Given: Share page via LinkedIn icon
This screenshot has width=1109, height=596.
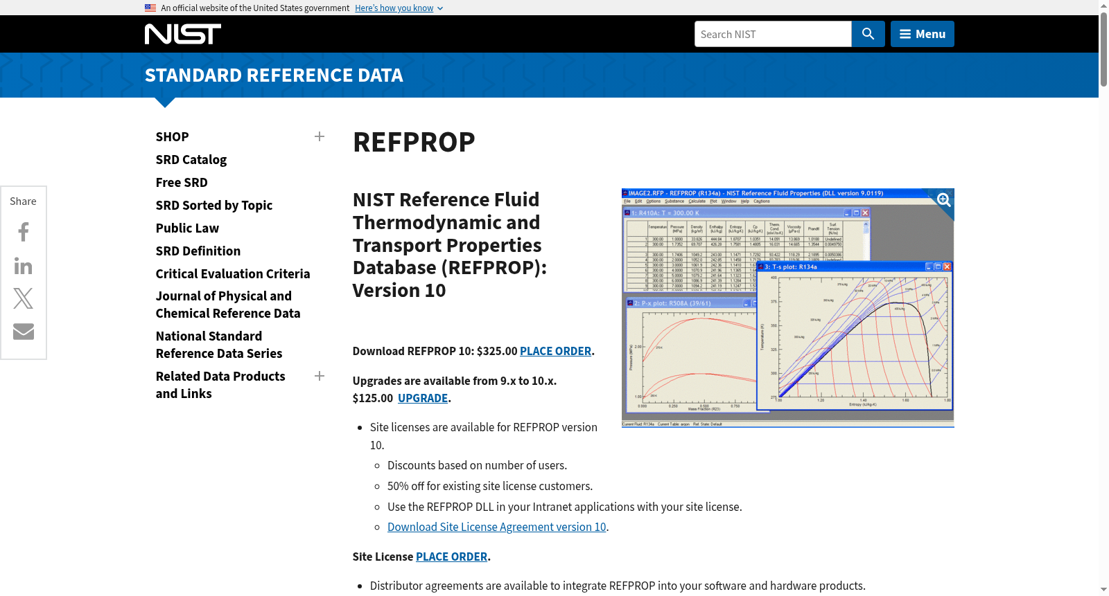Looking at the screenshot, I should [24, 266].
